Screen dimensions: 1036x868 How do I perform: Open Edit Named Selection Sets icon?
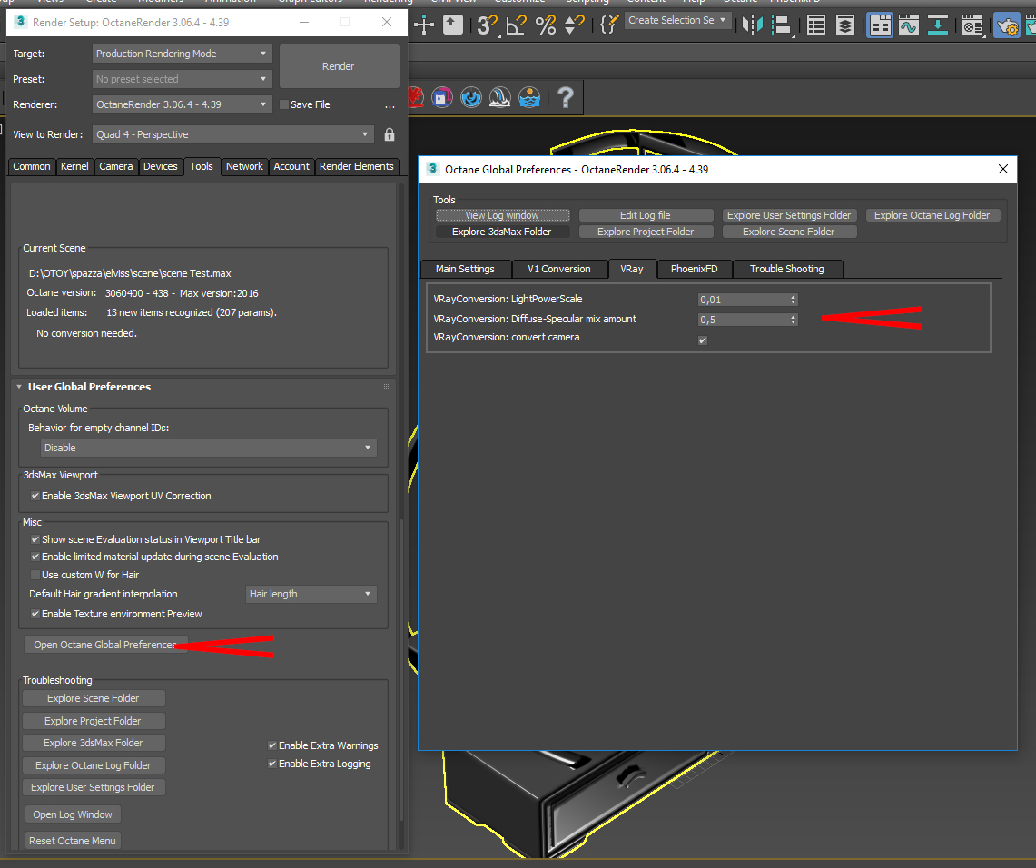pos(608,25)
